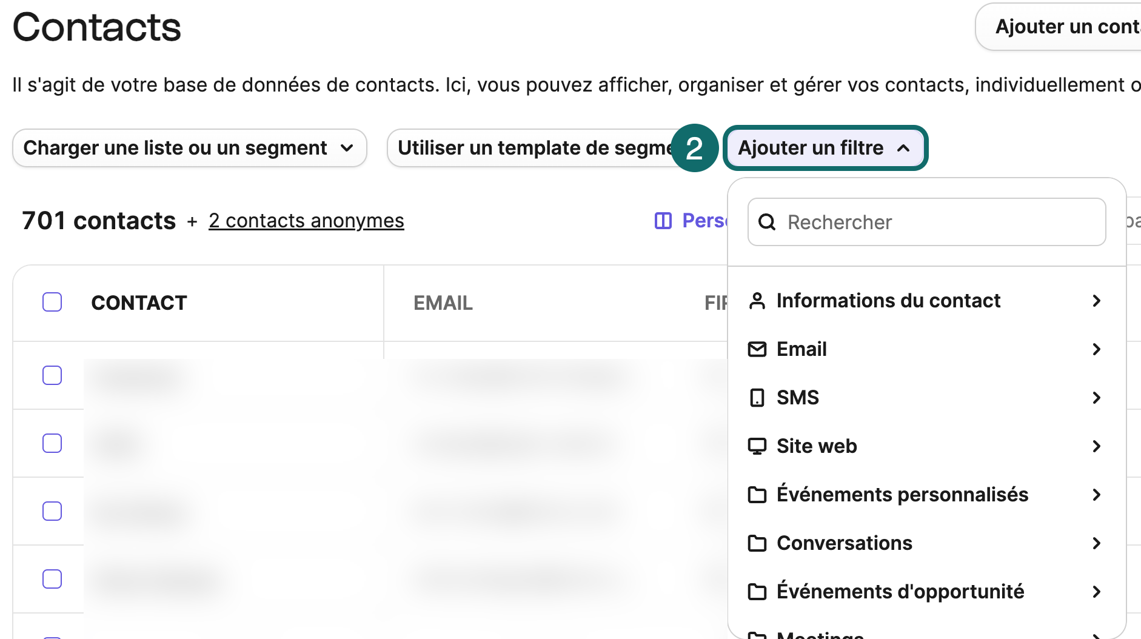Click the CONTACT column header

139,303
